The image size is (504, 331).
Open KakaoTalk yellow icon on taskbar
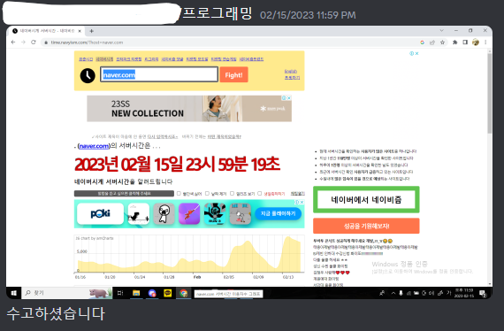tap(168, 293)
